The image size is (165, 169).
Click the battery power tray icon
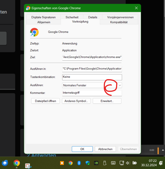[x=134, y=163]
